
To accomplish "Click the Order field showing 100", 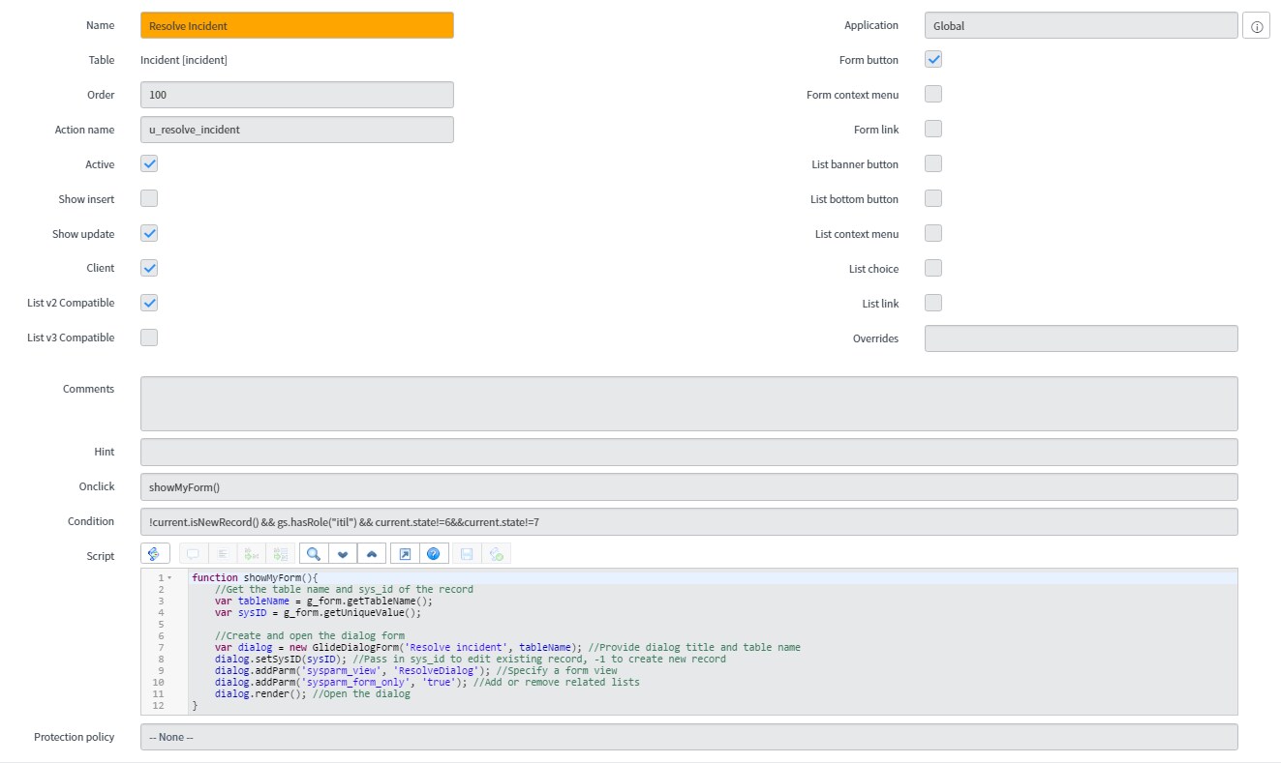I will point(297,95).
